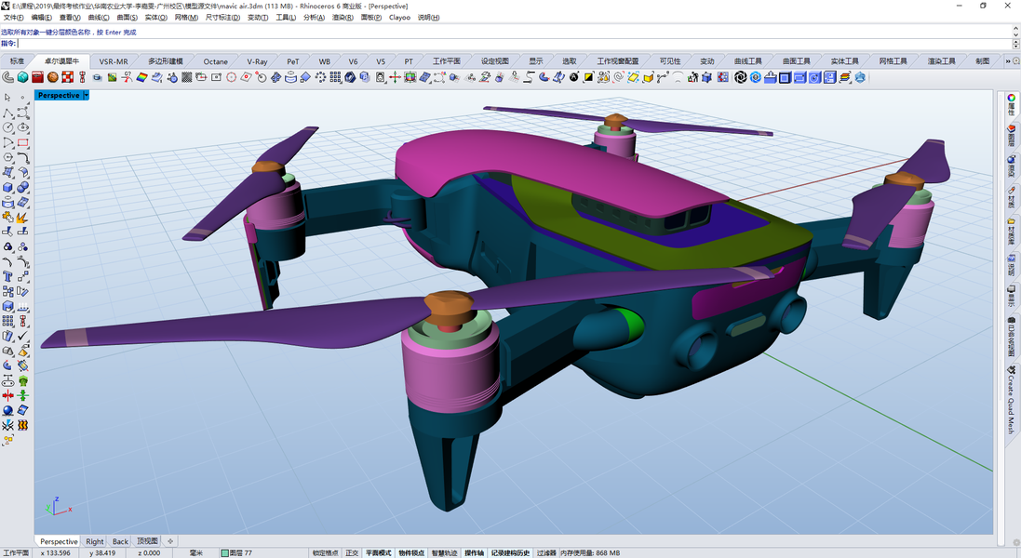Image resolution: width=1021 pixels, height=558 pixels.
Task: Click the 工作平面 cplane button in status bar
Action: click(x=16, y=552)
